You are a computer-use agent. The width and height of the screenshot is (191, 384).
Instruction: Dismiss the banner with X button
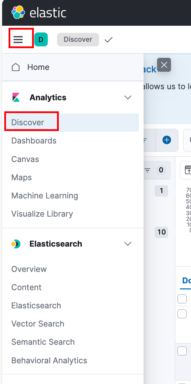pos(164,65)
